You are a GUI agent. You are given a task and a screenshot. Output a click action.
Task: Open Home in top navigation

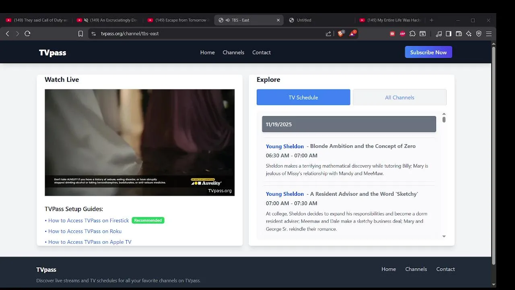[x=207, y=52]
